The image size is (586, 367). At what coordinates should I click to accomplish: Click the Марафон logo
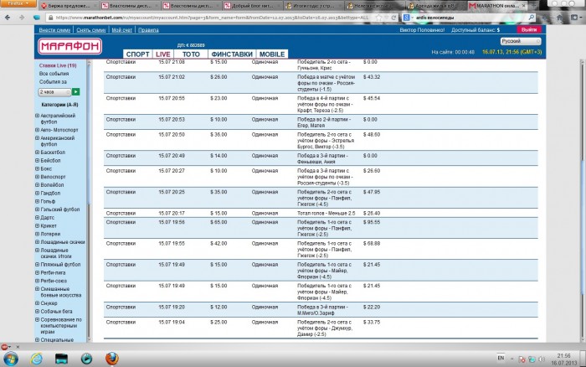tap(69, 46)
